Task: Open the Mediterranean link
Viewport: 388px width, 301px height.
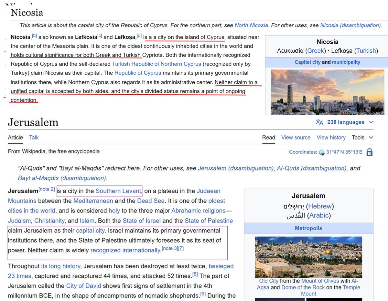Action: click(93, 201)
